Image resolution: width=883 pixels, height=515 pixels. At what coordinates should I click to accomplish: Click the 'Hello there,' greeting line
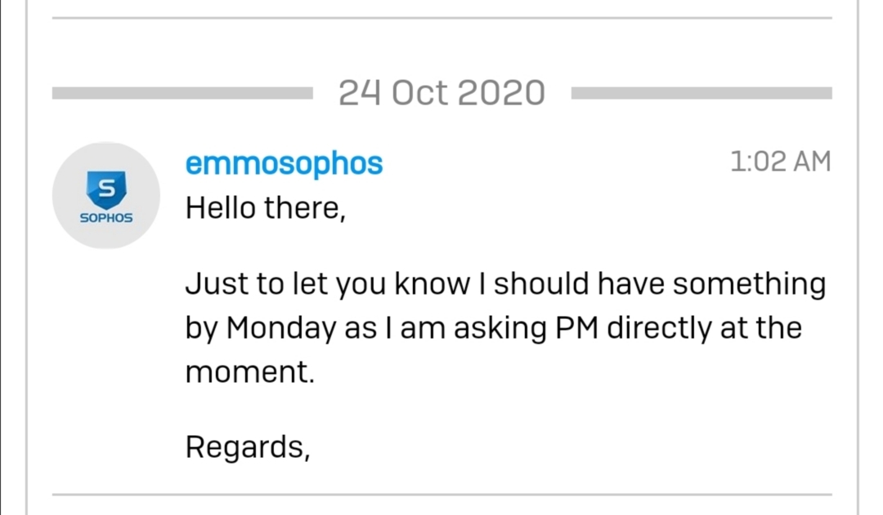tap(265, 208)
